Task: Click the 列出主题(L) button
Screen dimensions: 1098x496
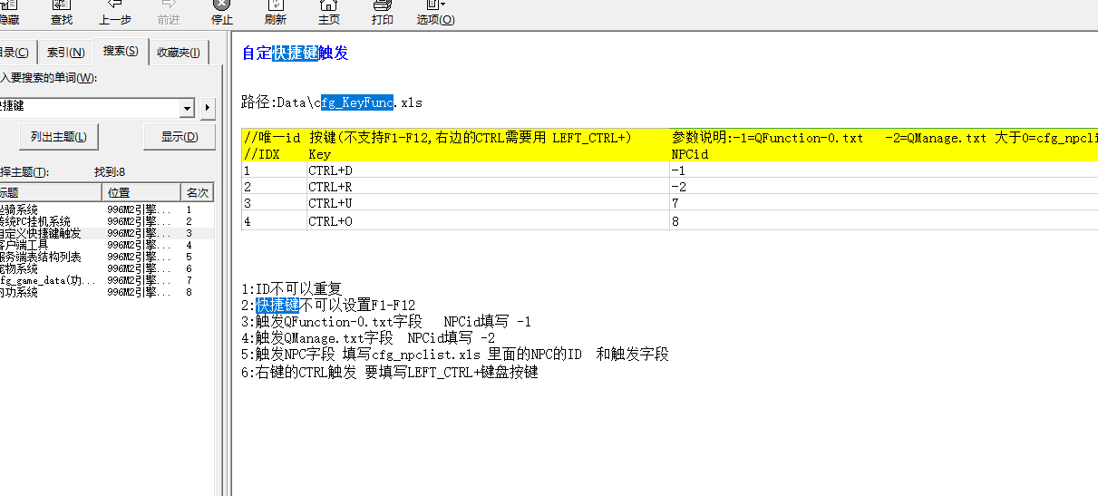Action: click(x=58, y=137)
